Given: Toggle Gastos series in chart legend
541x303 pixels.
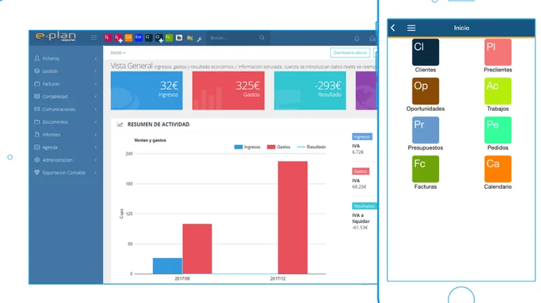Looking at the screenshot, I should (279, 147).
